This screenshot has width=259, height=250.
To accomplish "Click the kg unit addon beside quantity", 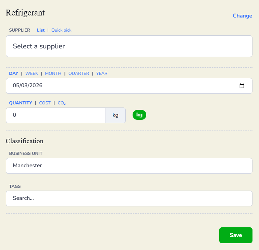I will click(115, 115).
